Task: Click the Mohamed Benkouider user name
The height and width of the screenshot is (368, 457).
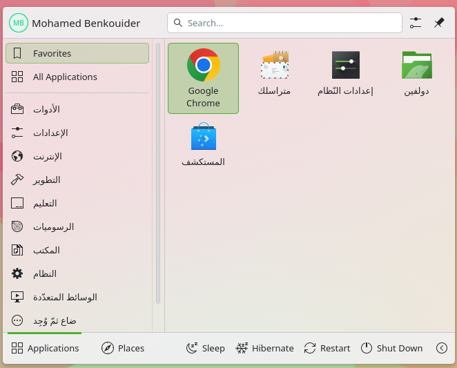Action: pyautogui.click(x=86, y=23)
